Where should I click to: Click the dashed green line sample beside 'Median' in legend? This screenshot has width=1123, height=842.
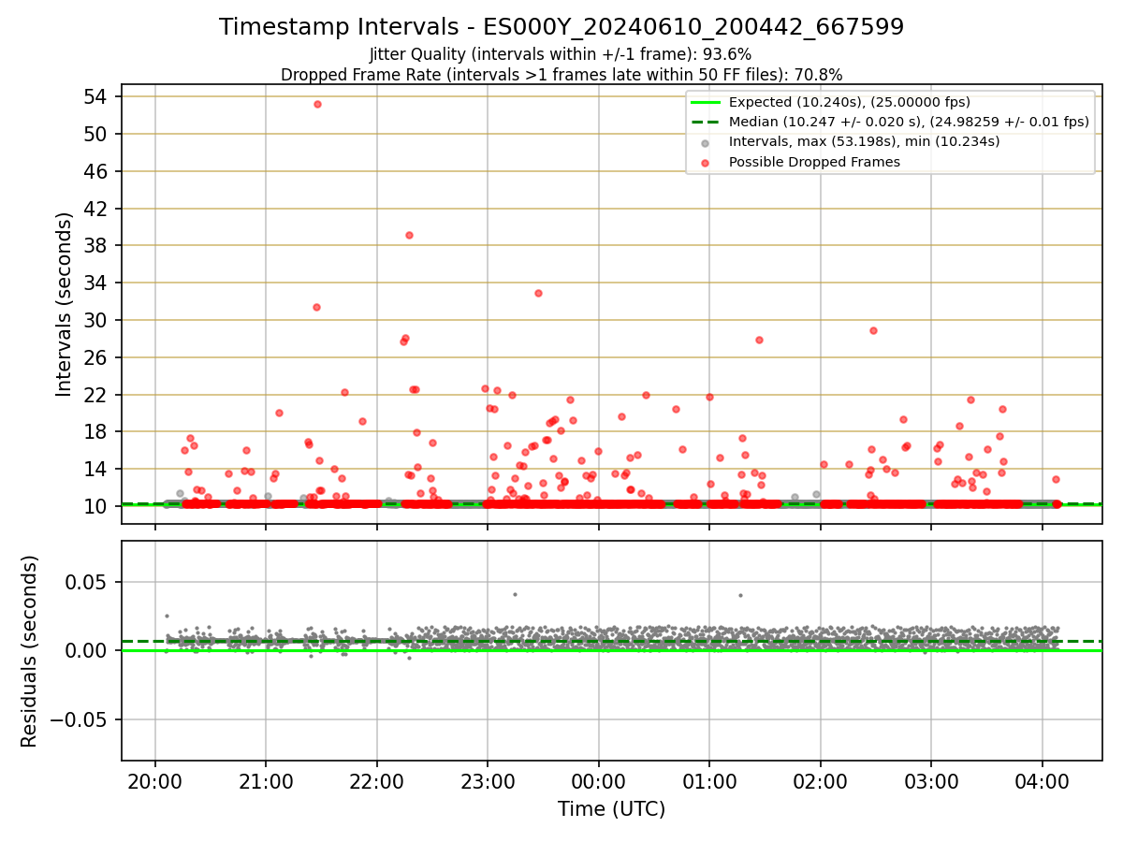pos(706,122)
